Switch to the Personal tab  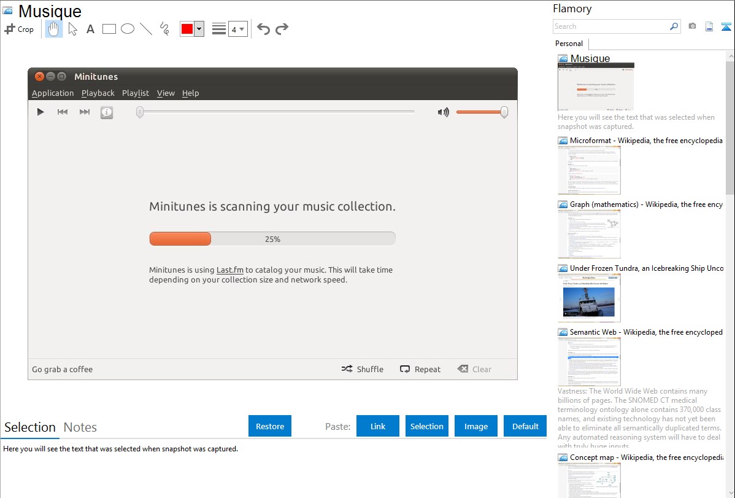click(x=569, y=44)
